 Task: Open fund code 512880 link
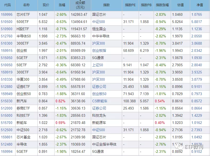(x=7, y=87)
